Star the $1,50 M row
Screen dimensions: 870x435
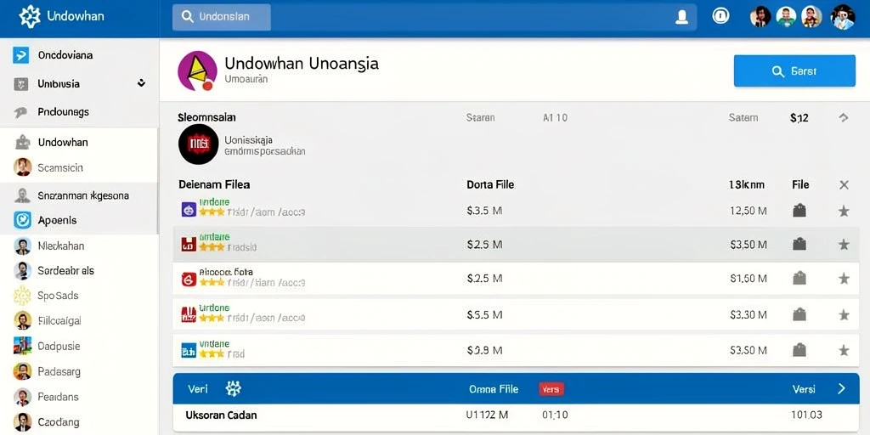click(844, 279)
